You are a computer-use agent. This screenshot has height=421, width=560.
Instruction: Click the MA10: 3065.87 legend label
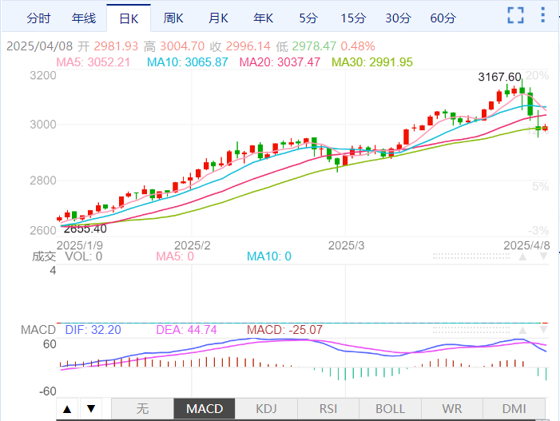point(188,62)
